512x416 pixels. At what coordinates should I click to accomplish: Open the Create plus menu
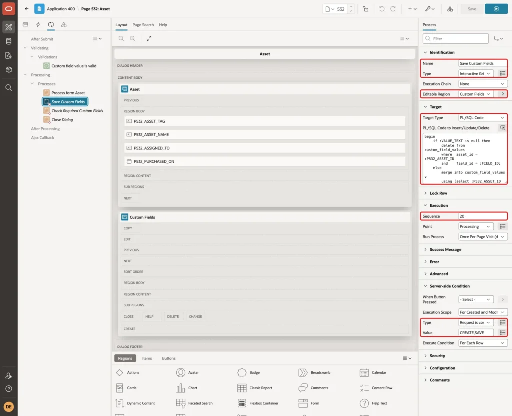pyautogui.click(x=412, y=9)
